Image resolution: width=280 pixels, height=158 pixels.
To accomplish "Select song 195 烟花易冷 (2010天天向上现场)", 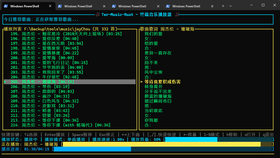I will tap(66, 34).
